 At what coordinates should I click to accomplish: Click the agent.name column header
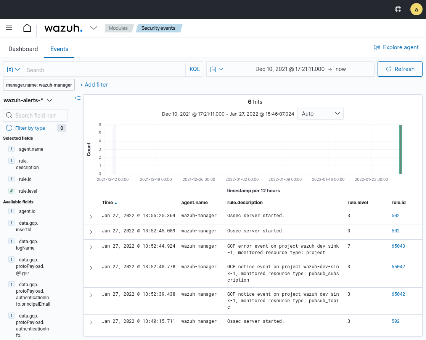(195, 203)
